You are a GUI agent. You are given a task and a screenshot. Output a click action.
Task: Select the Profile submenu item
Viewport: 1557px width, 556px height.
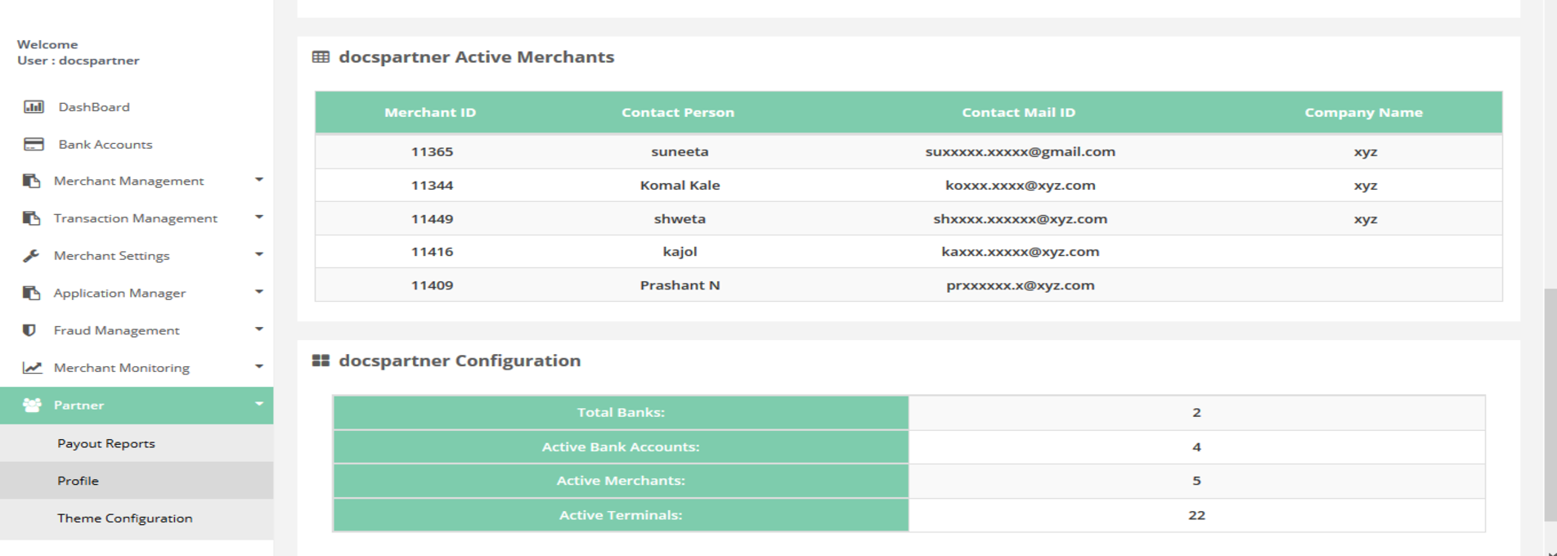[78, 481]
